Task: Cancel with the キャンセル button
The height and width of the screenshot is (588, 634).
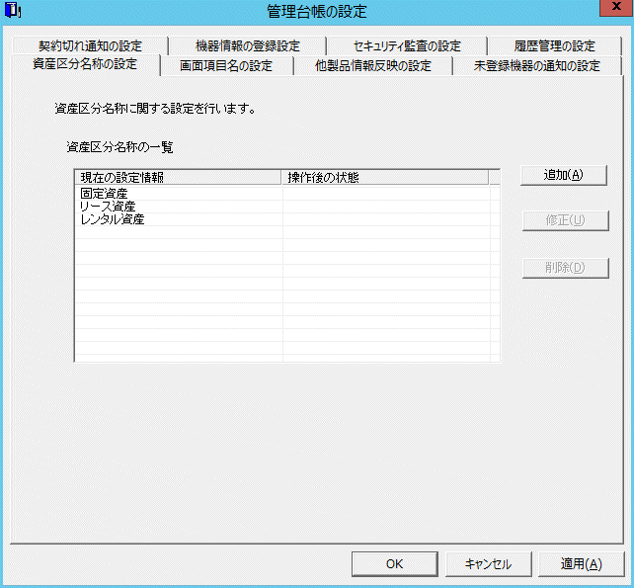Action: point(489,564)
